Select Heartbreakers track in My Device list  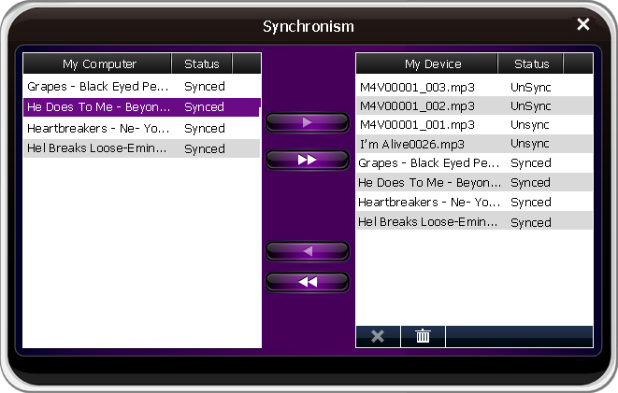[429, 202]
